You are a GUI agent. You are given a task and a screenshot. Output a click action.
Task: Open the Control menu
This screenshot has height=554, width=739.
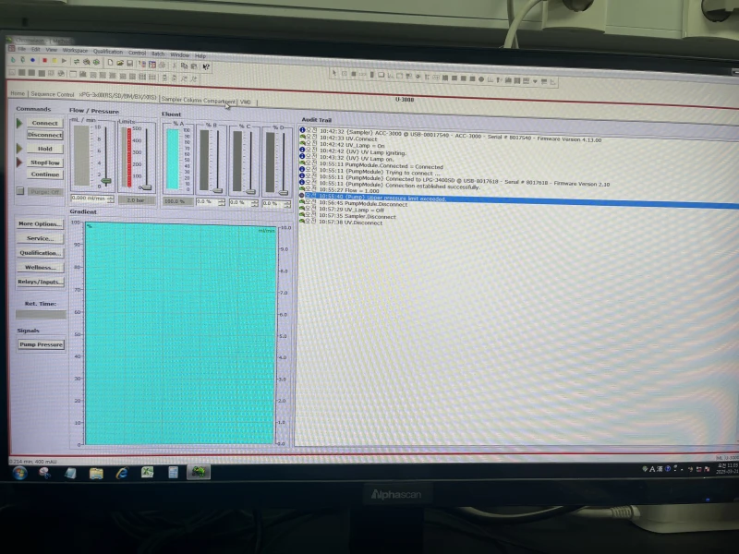(x=137, y=53)
